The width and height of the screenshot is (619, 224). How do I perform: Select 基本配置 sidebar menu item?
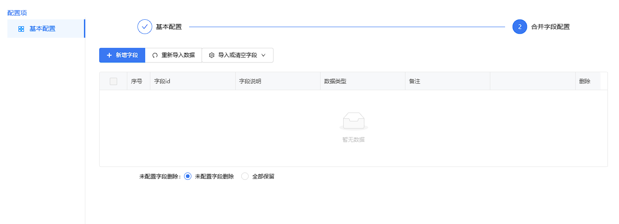point(46,29)
